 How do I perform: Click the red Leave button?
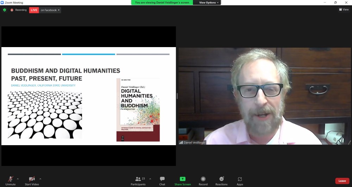342,181
